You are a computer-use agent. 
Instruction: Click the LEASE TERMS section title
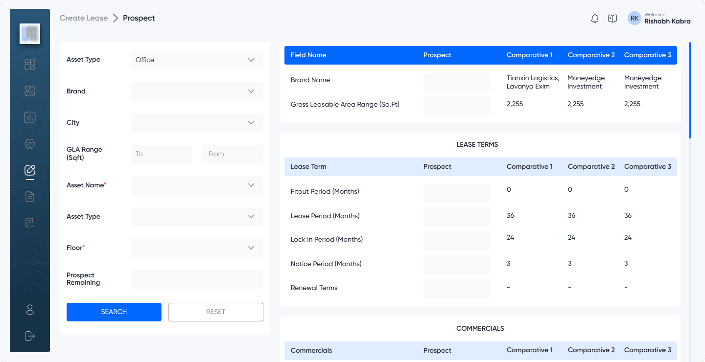pos(477,145)
